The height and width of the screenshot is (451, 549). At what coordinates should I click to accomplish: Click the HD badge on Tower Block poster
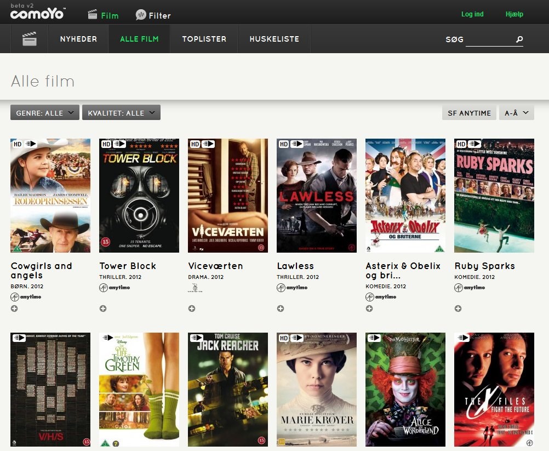(x=106, y=144)
